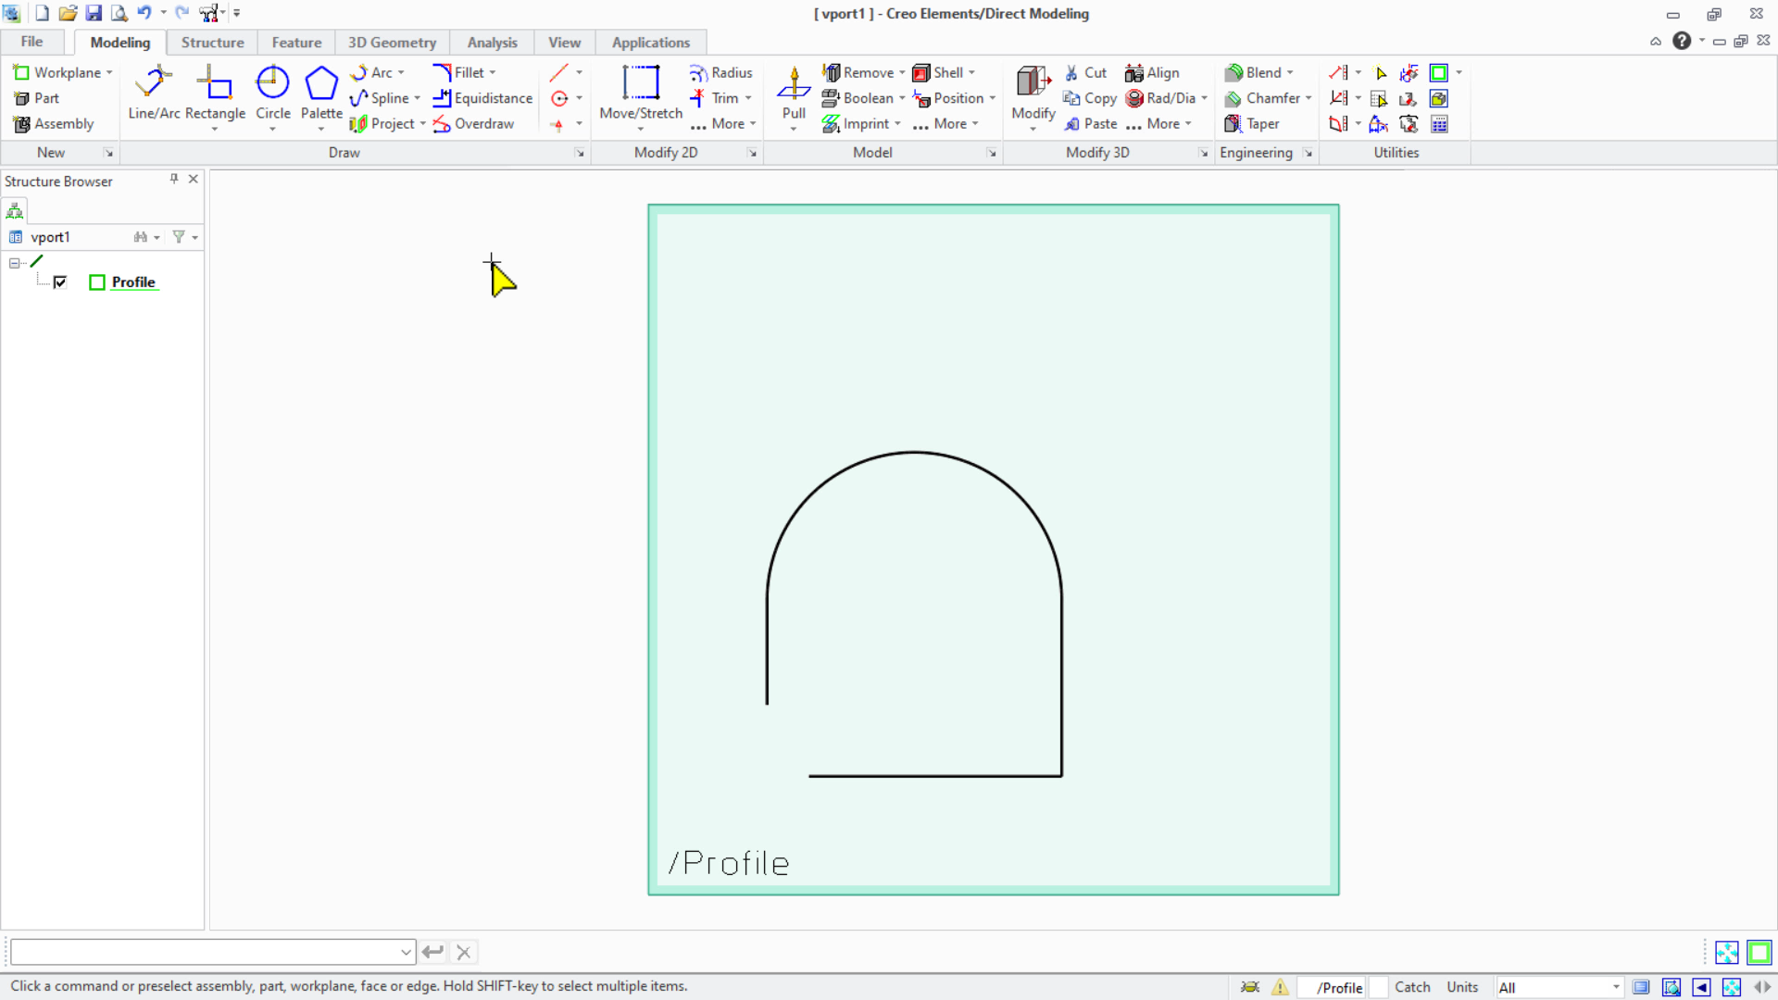Open the Arc dropdown menu
The height and width of the screenshot is (1000, 1778).
click(x=401, y=72)
